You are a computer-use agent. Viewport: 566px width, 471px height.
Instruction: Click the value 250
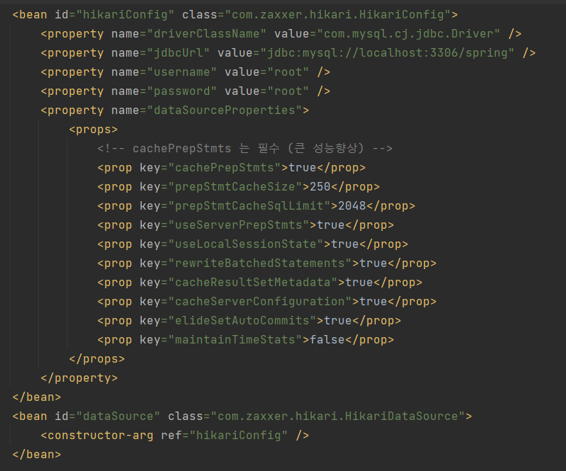pyautogui.click(x=320, y=187)
